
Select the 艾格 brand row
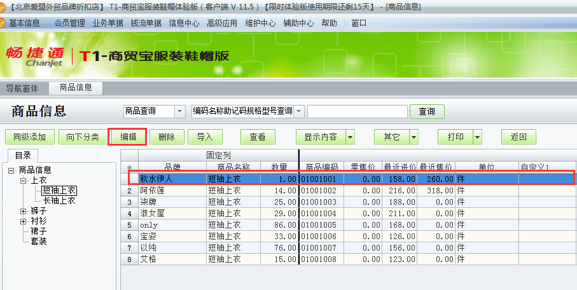pos(172,259)
